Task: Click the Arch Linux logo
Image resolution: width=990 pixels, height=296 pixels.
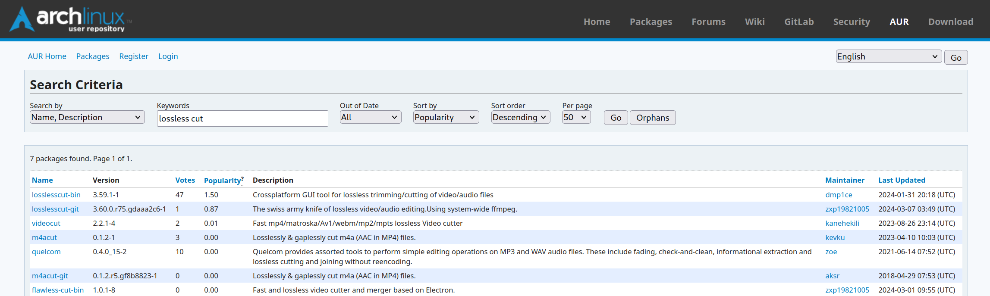Action: [x=71, y=19]
